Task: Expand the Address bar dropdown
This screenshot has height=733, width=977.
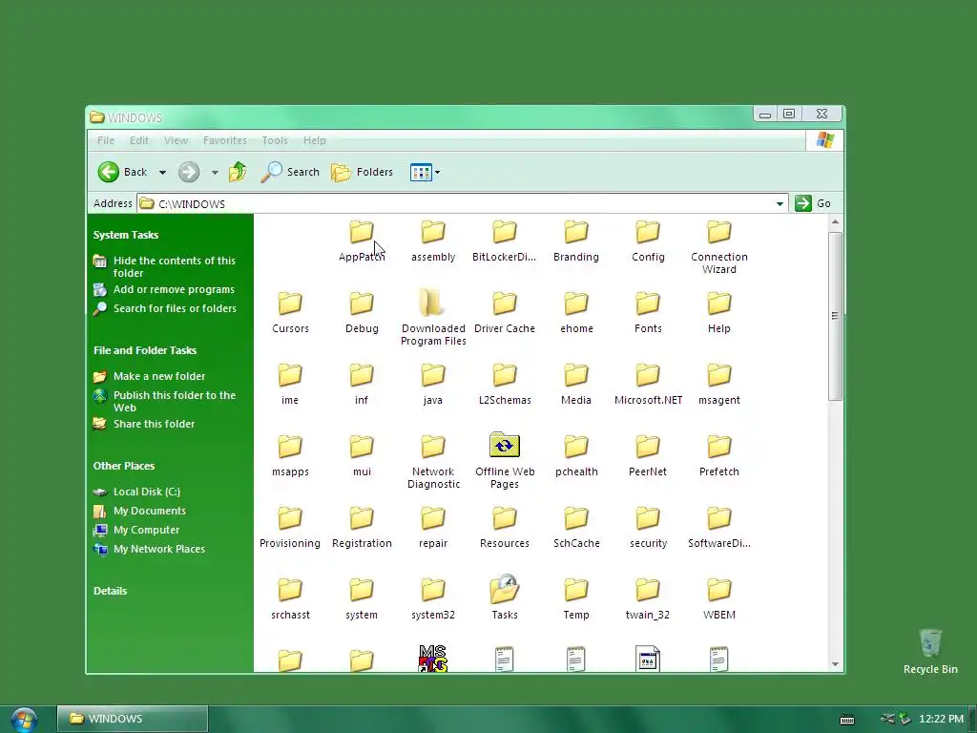Action: (x=780, y=204)
